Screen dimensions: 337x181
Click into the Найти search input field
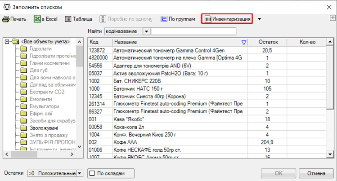click(x=193, y=31)
